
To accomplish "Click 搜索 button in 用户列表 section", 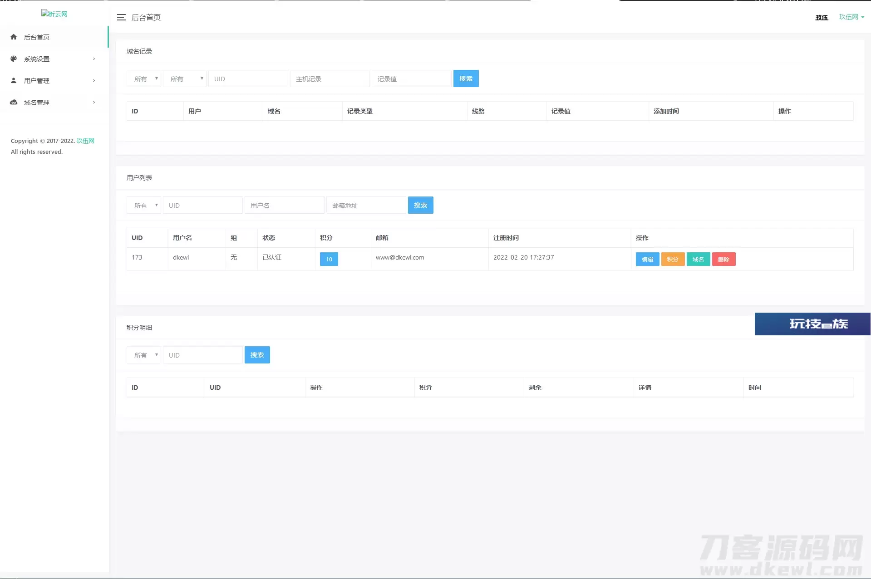I will [x=420, y=205].
